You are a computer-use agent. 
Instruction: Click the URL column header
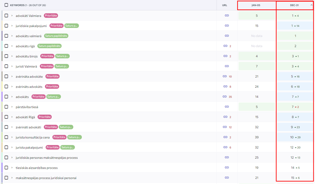[224, 5]
